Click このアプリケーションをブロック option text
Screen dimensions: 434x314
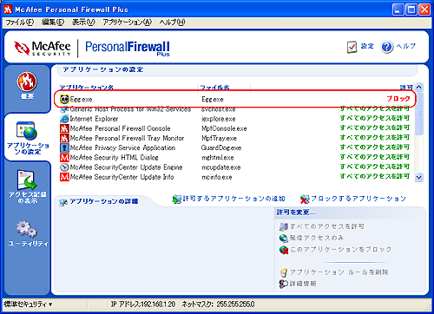340,250
